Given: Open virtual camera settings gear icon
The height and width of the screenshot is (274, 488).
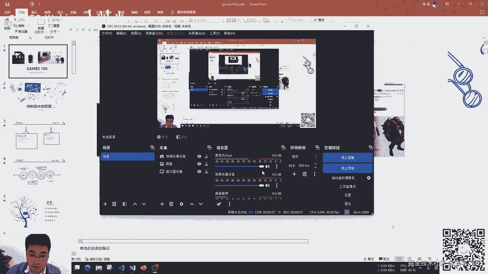Looking at the screenshot, I should pos(369,178).
